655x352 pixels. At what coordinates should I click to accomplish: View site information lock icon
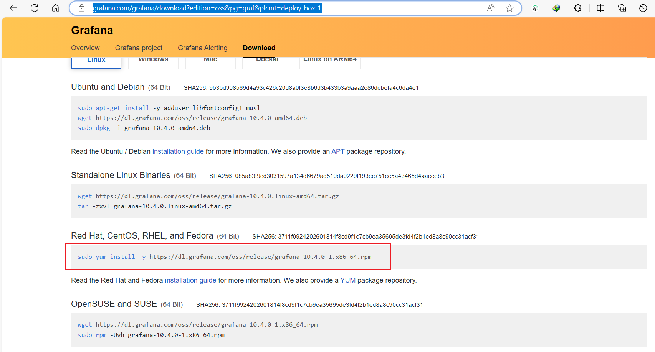[81, 8]
